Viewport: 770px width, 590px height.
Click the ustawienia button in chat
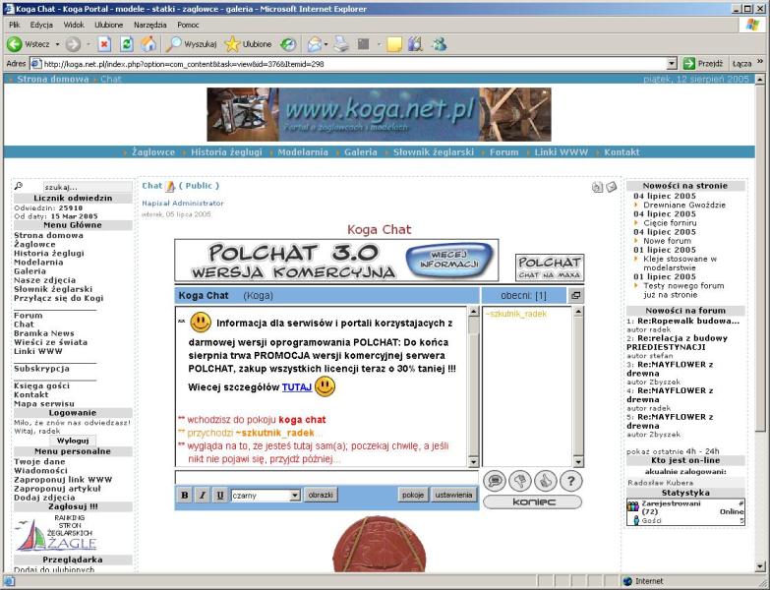point(453,495)
